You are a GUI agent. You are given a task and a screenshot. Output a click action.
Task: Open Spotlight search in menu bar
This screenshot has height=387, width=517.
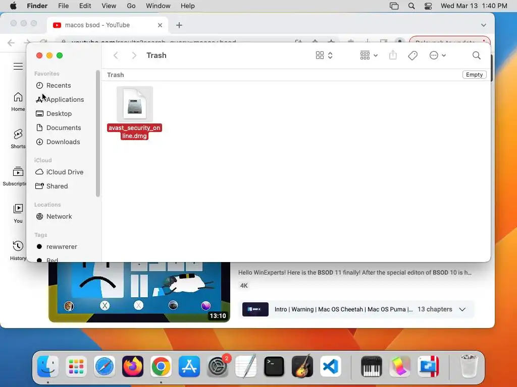(411, 6)
